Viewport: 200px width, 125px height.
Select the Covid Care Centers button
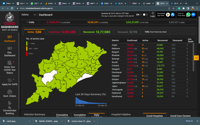coord(180,116)
